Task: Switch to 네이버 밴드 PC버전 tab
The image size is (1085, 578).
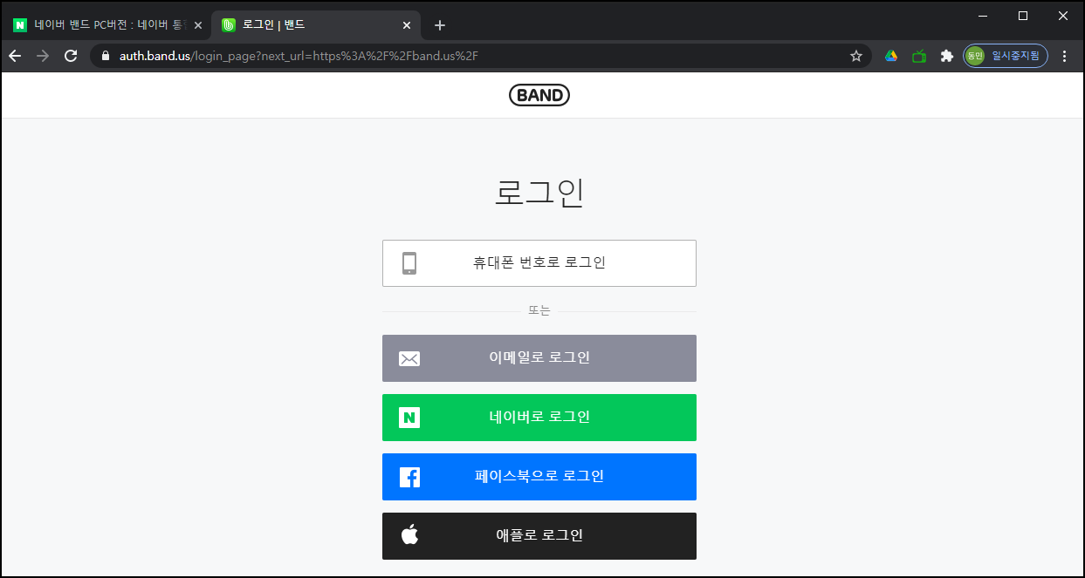Action: pyautogui.click(x=107, y=25)
